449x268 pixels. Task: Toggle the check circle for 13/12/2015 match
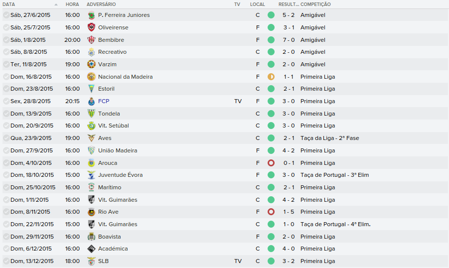[6, 261]
